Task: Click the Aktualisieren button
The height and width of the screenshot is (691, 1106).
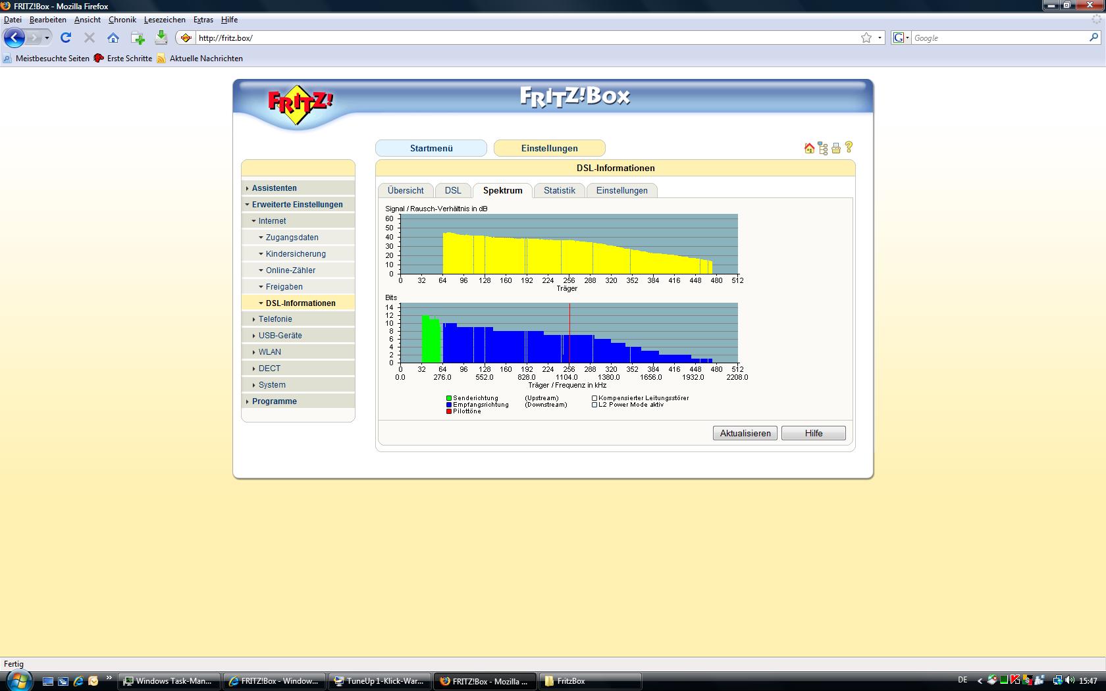Action: coord(745,433)
